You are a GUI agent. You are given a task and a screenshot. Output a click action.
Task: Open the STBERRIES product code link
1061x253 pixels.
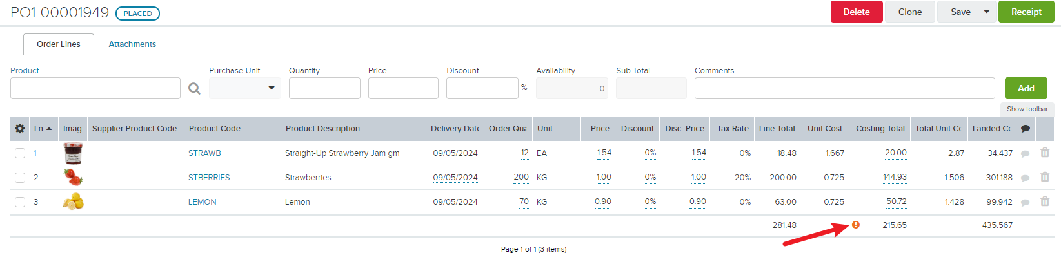(x=209, y=178)
